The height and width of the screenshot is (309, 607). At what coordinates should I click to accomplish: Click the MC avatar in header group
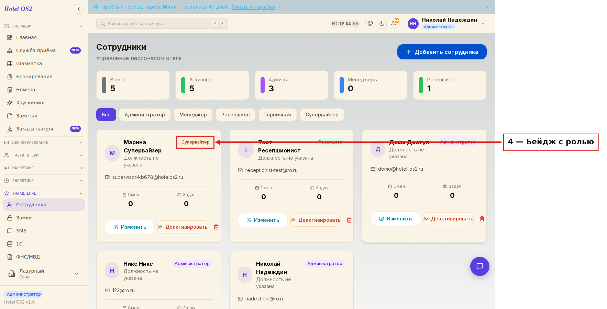click(334, 23)
